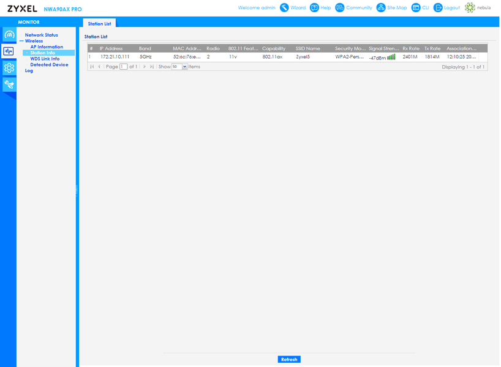Image resolution: width=501 pixels, height=367 pixels.
Task: Click the # column header
Action: coord(91,48)
